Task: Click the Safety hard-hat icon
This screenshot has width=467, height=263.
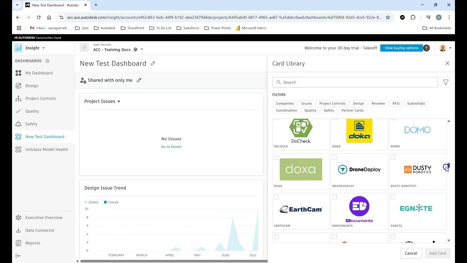Action: [x=18, y=124]
